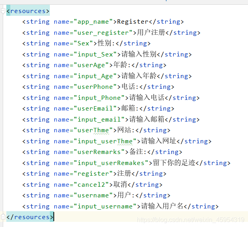
Task: Click the 请输入用户名 string value
Action: coord(162,206)
